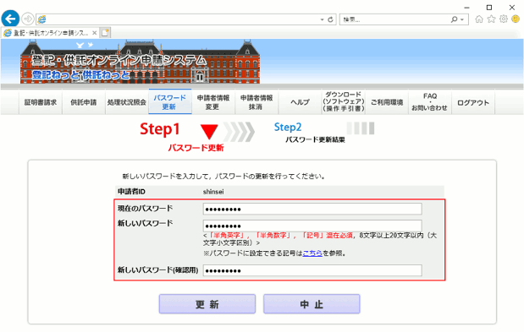
Task: Maximize the browser window
Action: click(x=489, y=8)
